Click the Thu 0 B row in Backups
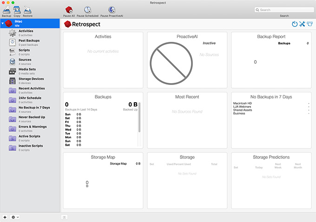 coord(73,126)
